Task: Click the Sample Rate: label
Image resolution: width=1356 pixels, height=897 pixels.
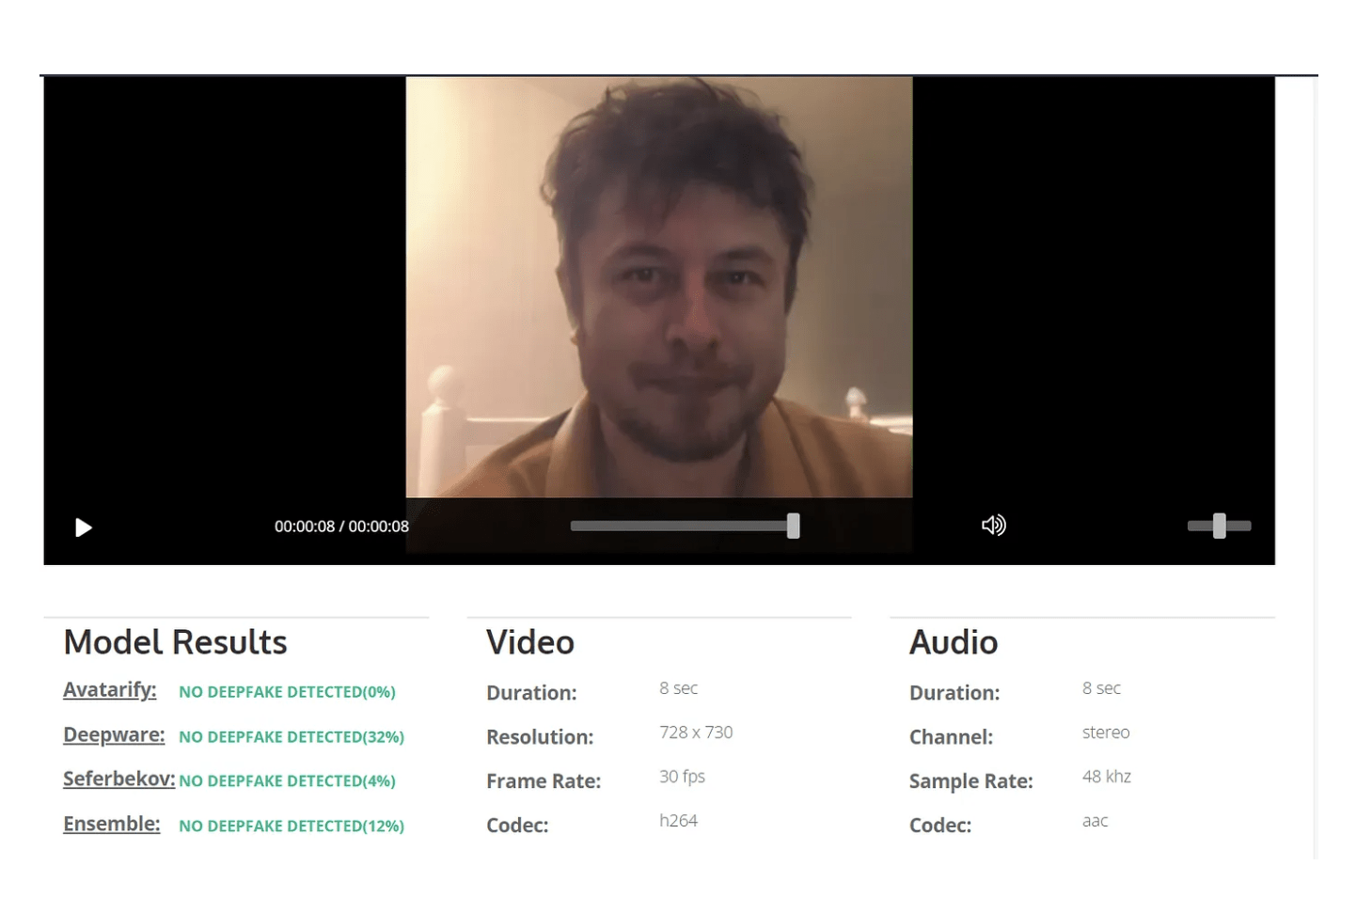Action: 971,781
